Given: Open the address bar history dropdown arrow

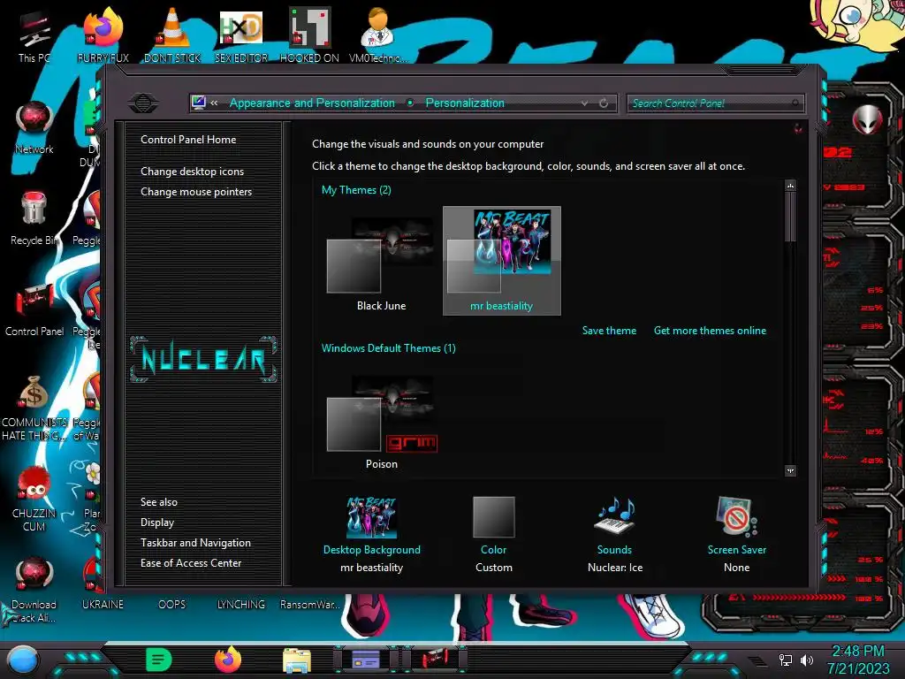Looking at the screenshot, I should pos(585,103).
